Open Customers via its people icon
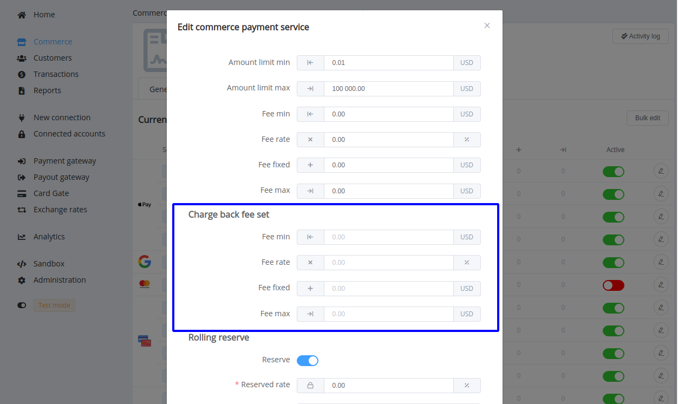The height and width of the screenshot is (404, 678). [22, 58]
